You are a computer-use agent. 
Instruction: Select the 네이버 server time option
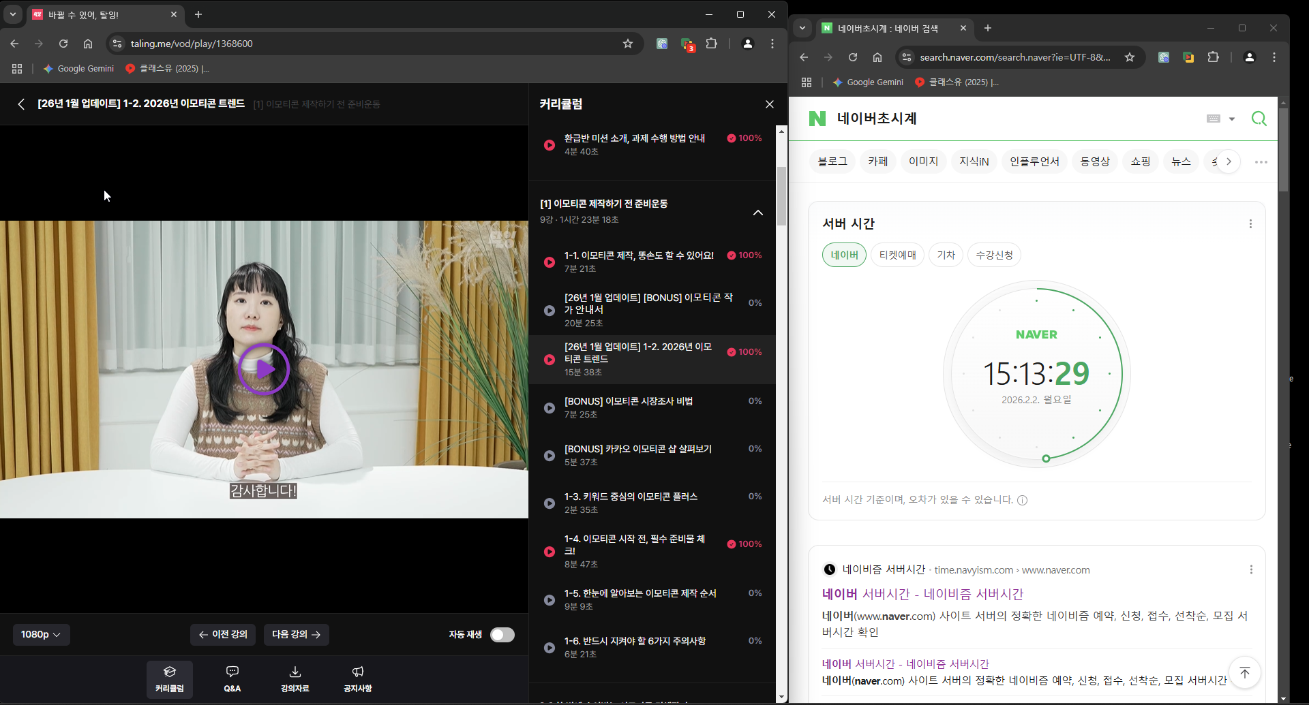click(844, 255)
